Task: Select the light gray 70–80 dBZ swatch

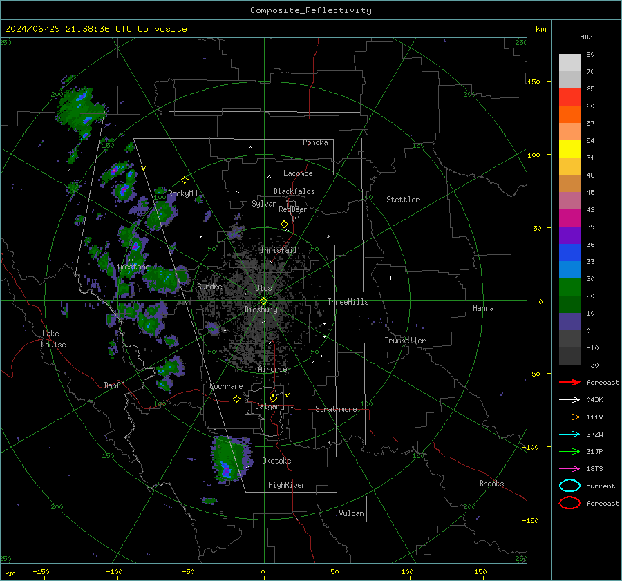Action: tap(569, 63)
